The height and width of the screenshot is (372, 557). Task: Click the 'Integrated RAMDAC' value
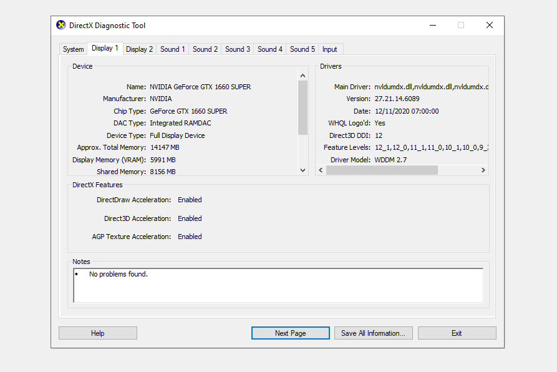pyautogui.click(x=180, y=124)
